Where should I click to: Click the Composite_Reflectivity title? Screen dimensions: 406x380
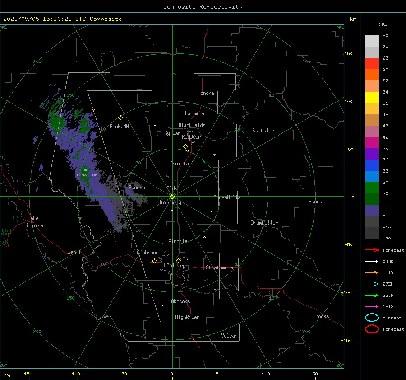[203, 7]
